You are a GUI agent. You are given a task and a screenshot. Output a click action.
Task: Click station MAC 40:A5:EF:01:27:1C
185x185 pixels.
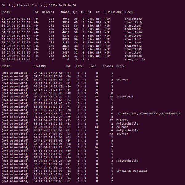coord(48,97)
